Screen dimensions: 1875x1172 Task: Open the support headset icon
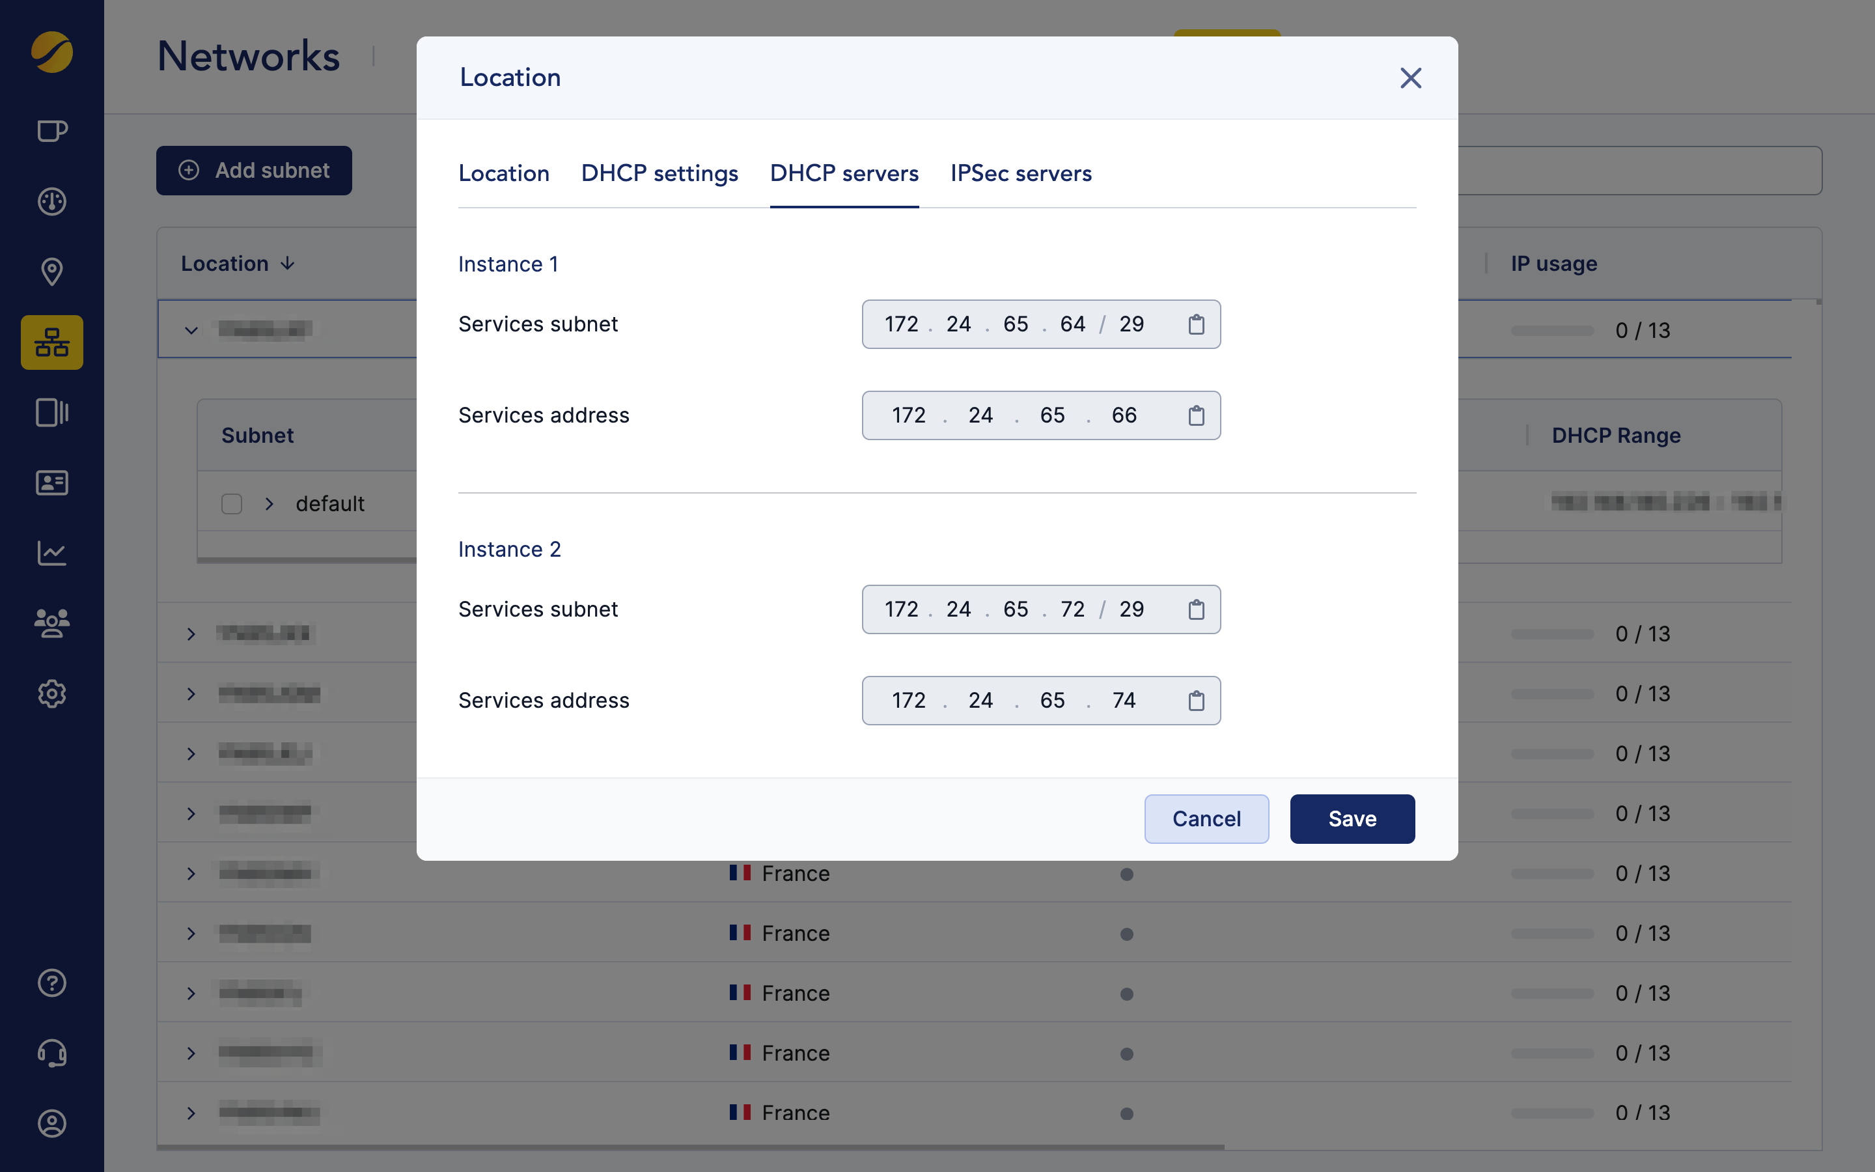52,1053
